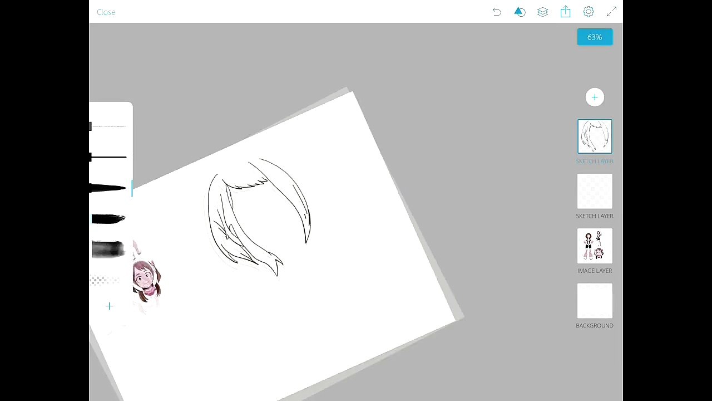
Task: Add a new brush with plus icon
Action: click(x=109, y=306)
